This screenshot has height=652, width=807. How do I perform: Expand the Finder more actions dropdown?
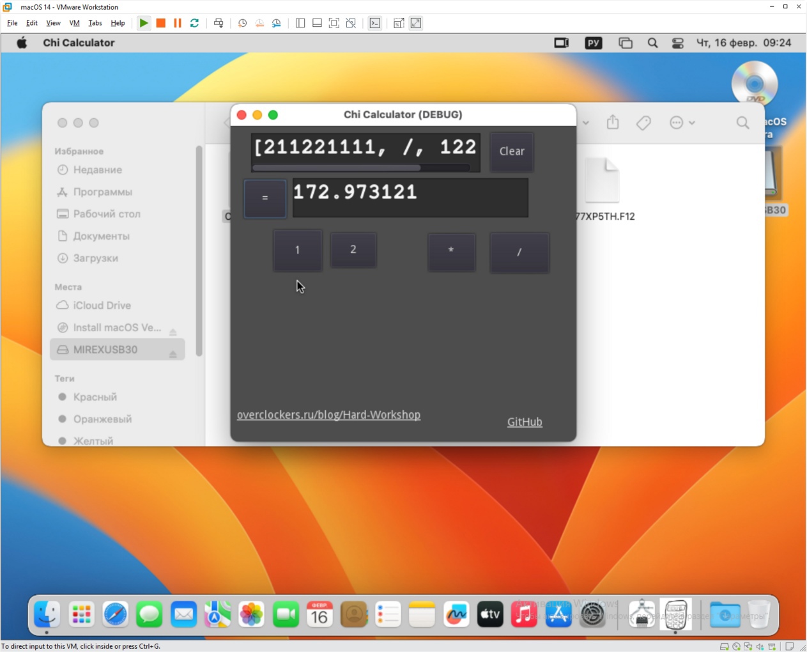pos(682,122)
